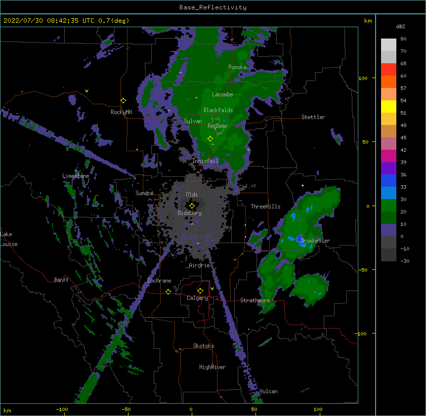Click the 50 tick on the horizontal axis
Image resolution: width=426 pixels, height=416 pixels.
254,409
